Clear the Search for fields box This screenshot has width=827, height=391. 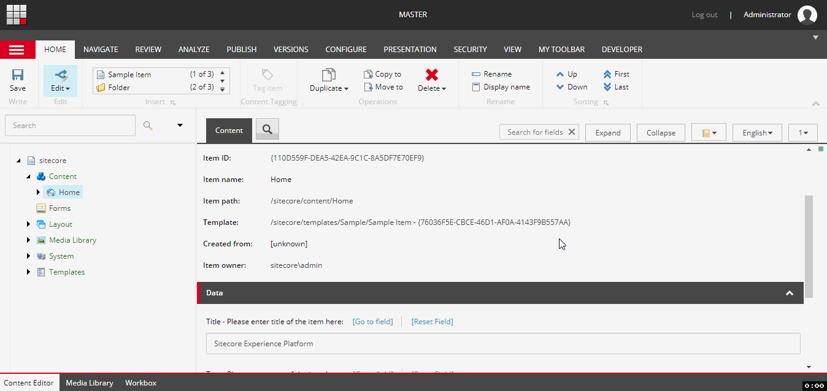click(572, 132)
